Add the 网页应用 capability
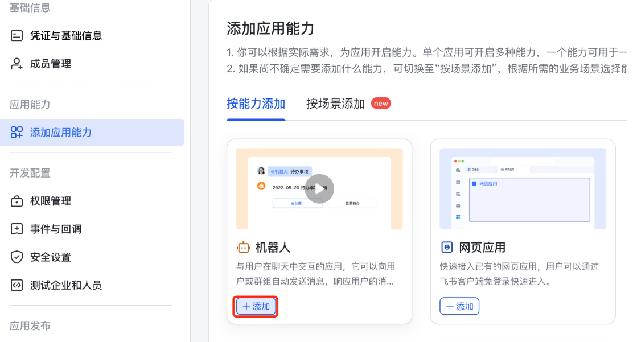 pos(459,307)
